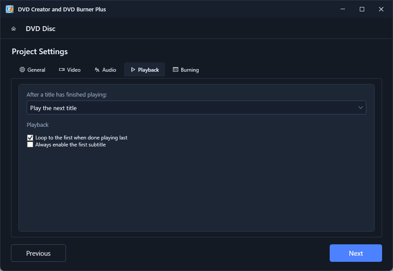393x271 pixels.
Task: Click the home icon beside DVD Disc
Action: point(14,28)
